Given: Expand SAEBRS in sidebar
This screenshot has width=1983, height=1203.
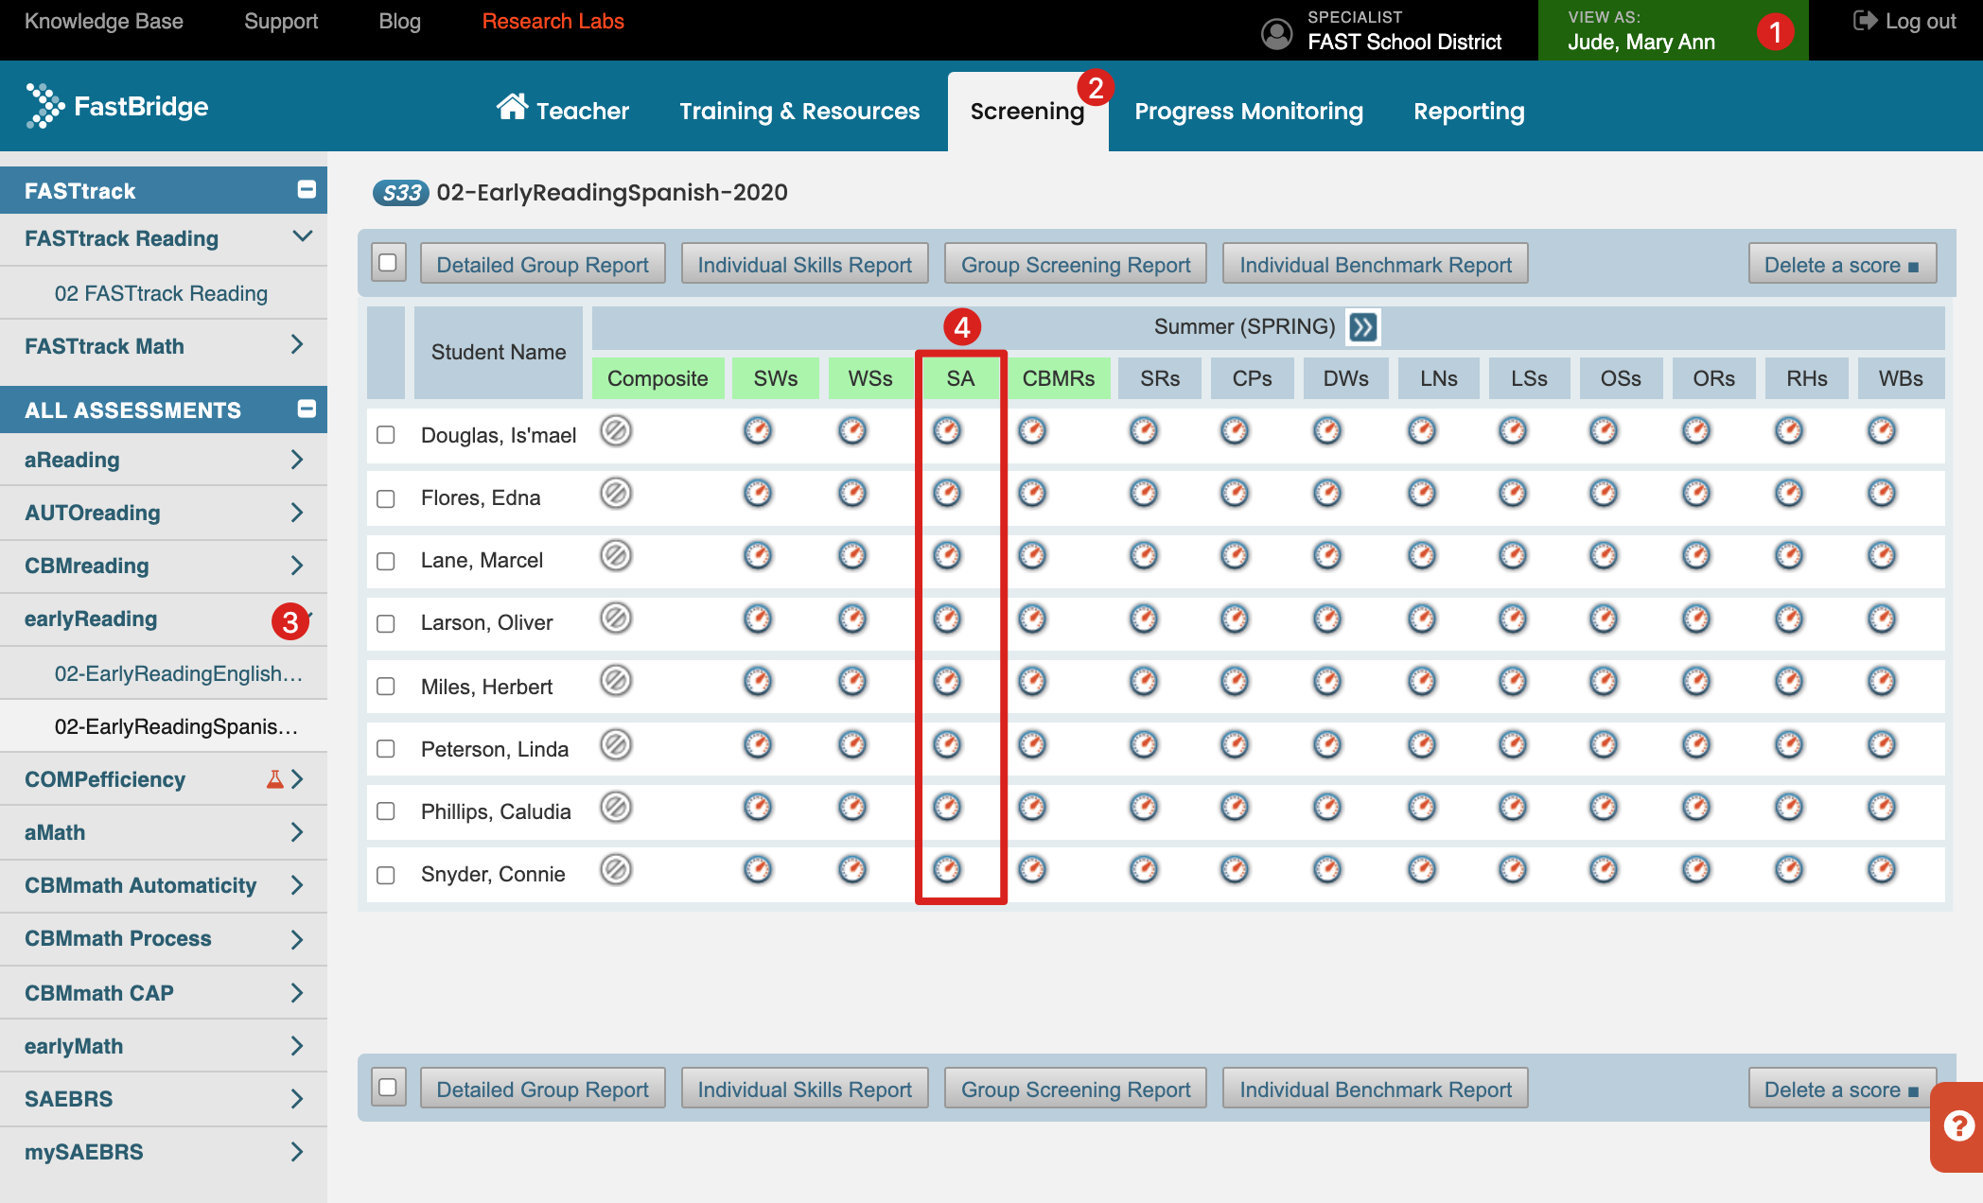Looking at the screenshot, I should 297,1099.
